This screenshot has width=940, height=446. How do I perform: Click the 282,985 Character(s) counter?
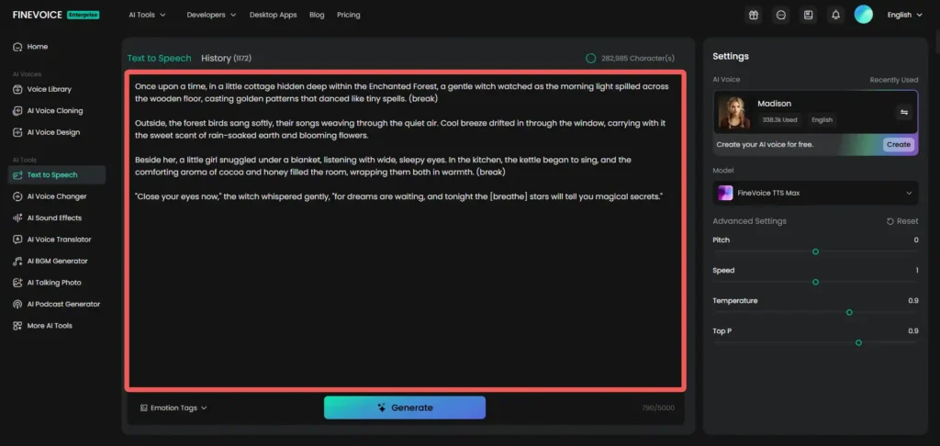[x=638, y=58]
